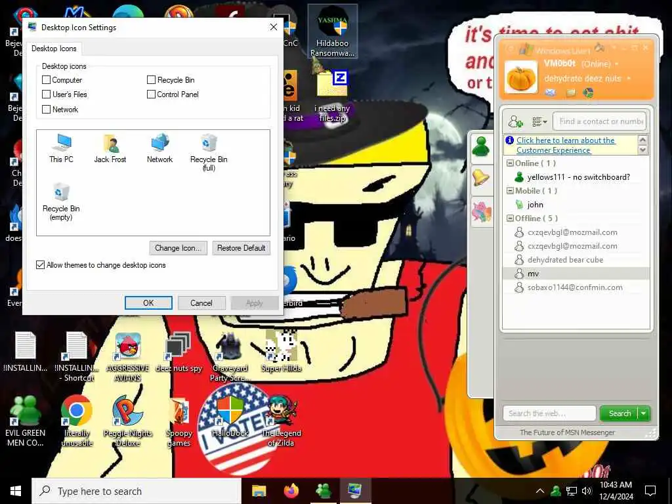Viewport: 672px width, 504px height.
Task: Click the Restore Default button
Action: (241, 248)
